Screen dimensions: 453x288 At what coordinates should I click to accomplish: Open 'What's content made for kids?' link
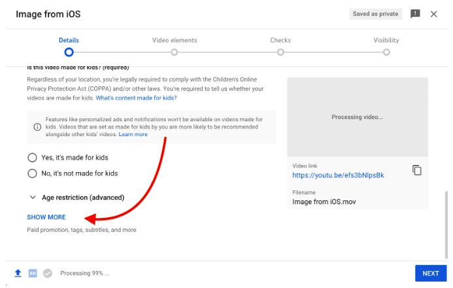(136, 98)
